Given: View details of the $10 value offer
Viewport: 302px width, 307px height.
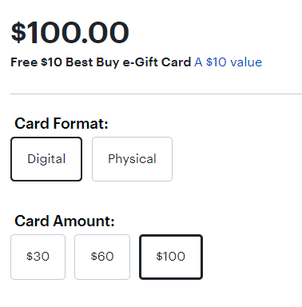Looking at the screenshot, I should coord(228,62).
